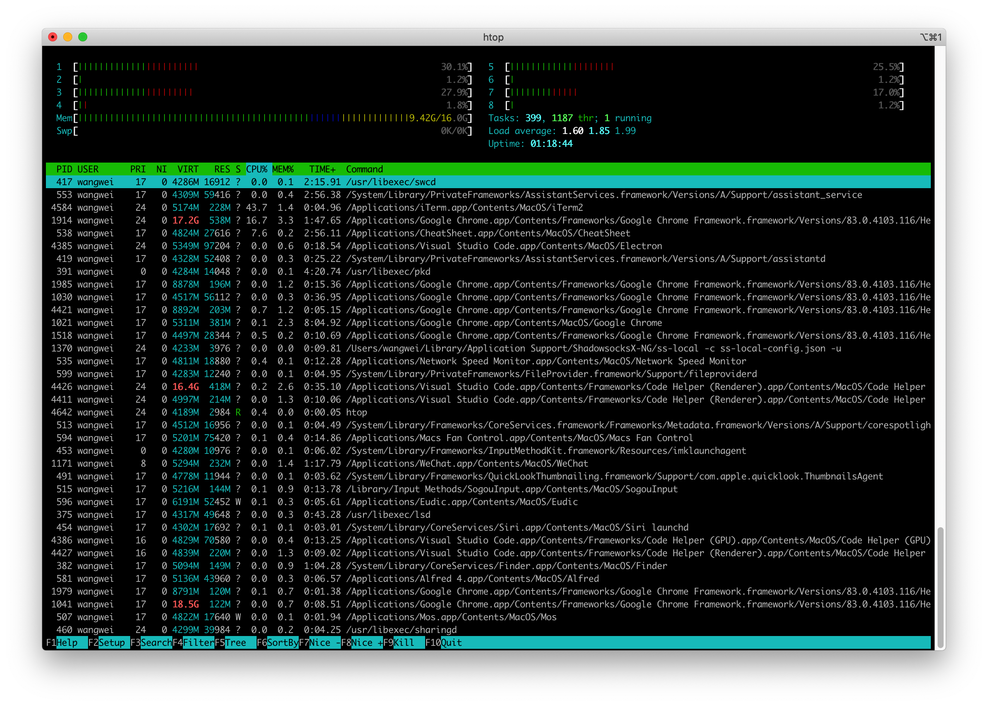Click F10 Quit button
Viewport: 988px width, 706px height.
444,642
